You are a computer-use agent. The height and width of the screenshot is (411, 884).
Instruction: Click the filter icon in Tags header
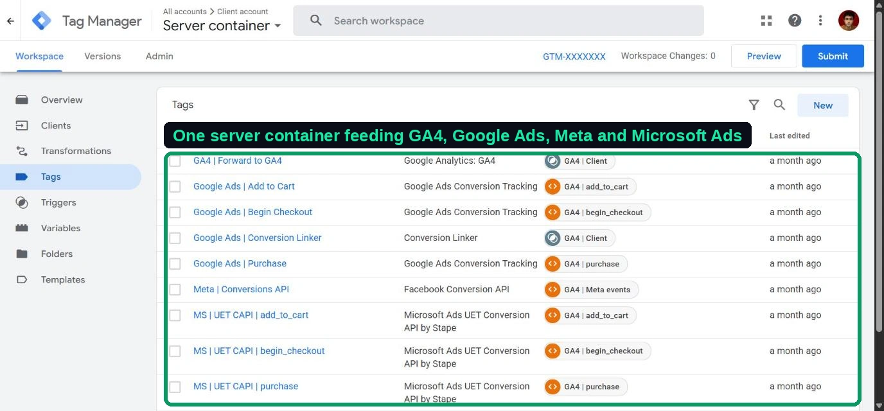pos(754,105)
